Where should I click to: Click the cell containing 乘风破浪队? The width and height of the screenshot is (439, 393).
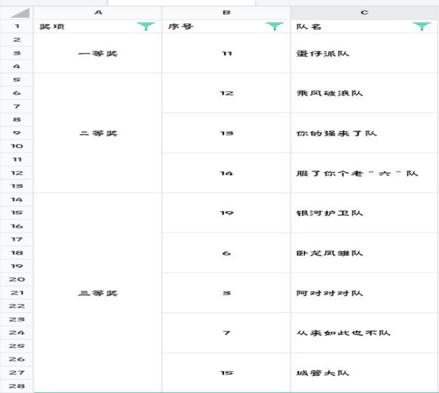coord(364,93)
